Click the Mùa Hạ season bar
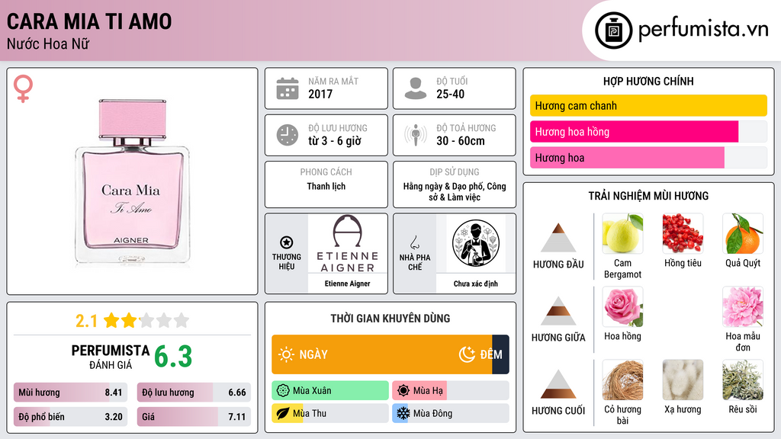The width and height of the screenshot is (781, 439). (451, 391)
